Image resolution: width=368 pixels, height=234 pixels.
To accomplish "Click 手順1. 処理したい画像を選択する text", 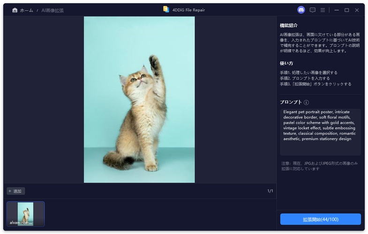I will 308,73.
